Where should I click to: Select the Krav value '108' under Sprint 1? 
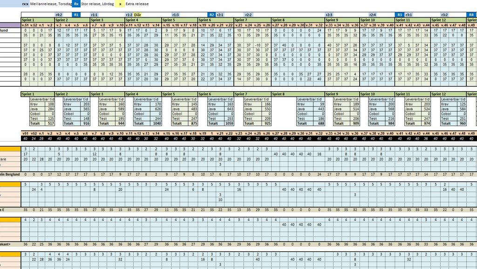point(50,104)
